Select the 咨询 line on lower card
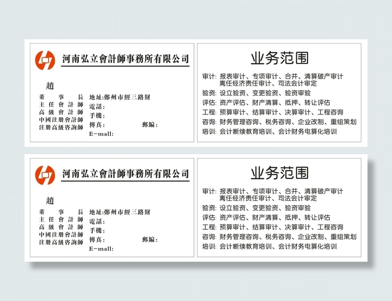 point(279,237)
